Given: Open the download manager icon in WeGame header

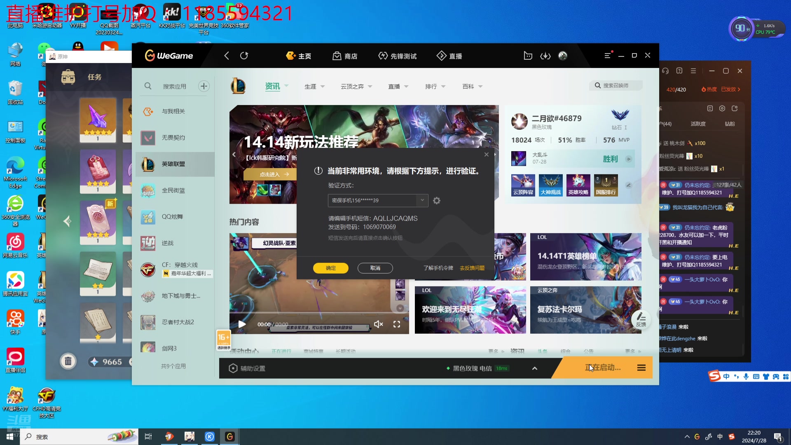Looking at the screenshot, I should (545, 56).
